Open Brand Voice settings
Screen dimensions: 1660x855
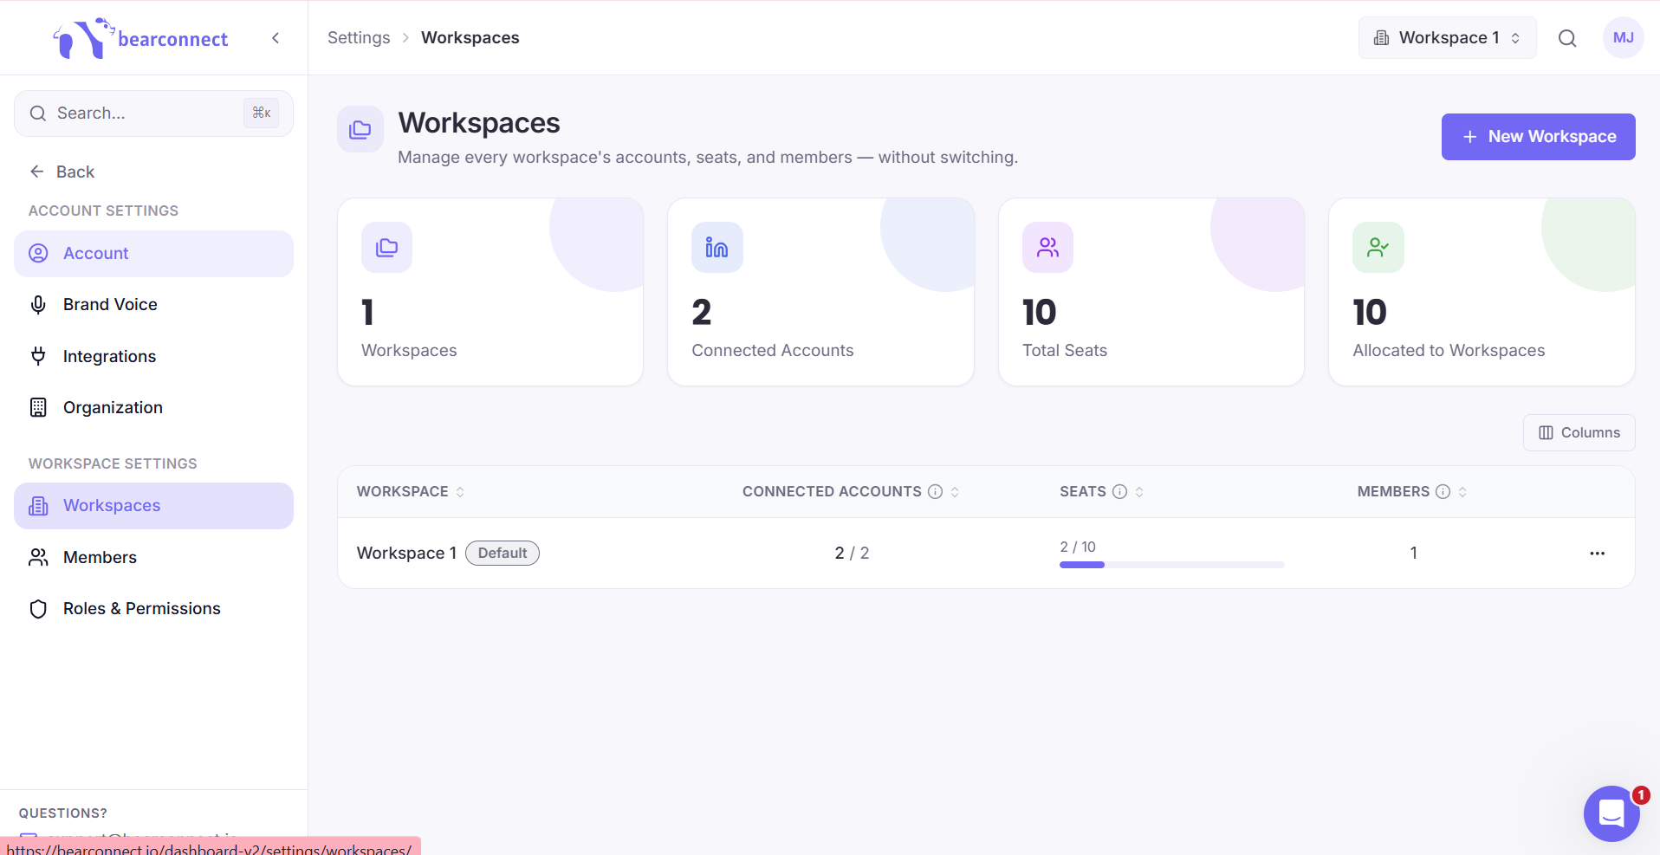153,305
